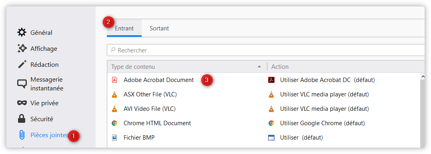This screenshot has width=431, height=154.
Task: Click the sort arrow in Type de contenu header
Action: (259, 67)
